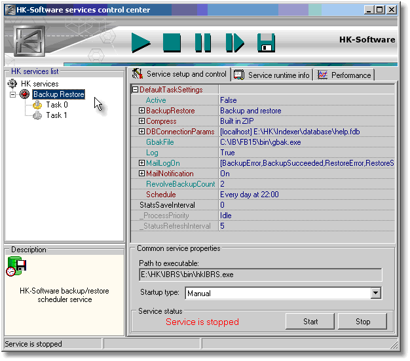The height and width of the screenshot is (361, 410).
Task: Collapse the DefaultTaskSettings group
Action: (x=135, y=90)
